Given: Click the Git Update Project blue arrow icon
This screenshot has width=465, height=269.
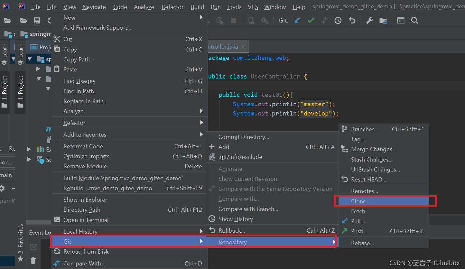Looking at the screenshot, I should (x=297, y=21).
